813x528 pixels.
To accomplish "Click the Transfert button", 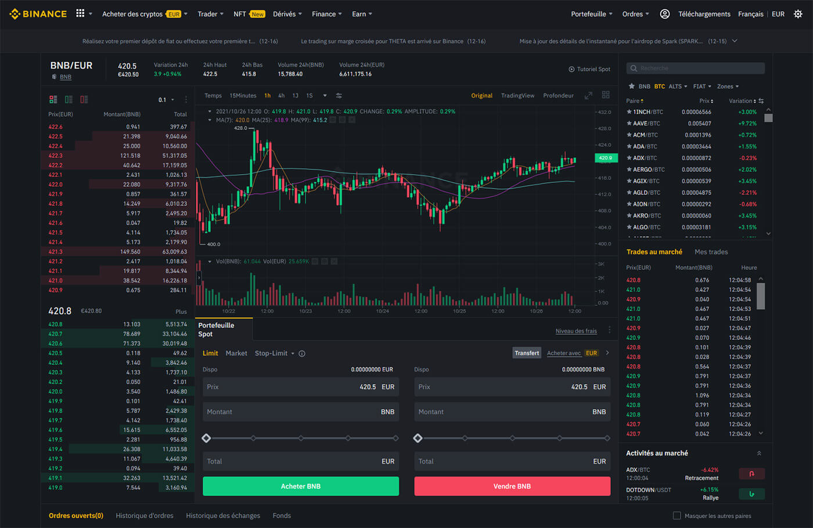I will 527,353.
